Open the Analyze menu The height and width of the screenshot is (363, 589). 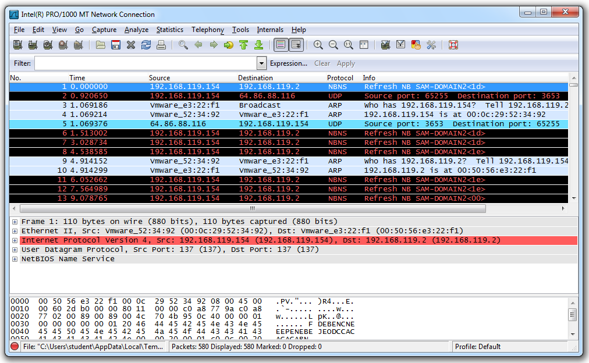(x=136, y=30)
